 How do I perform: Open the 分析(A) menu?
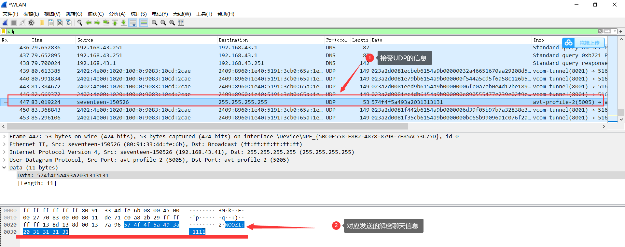coord(117,14)
